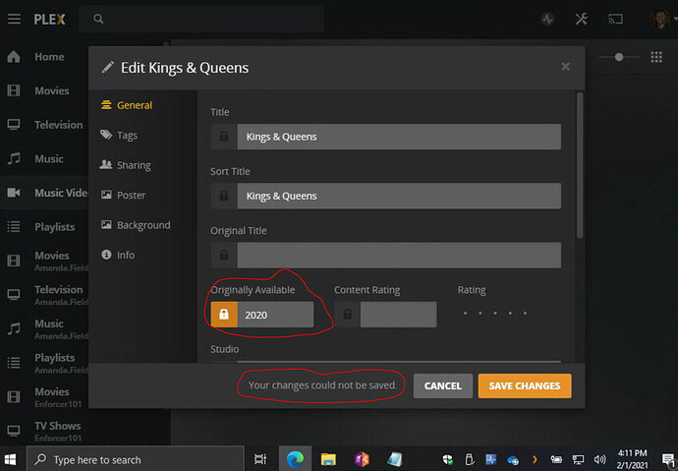Image resolution: width=678 pixels, height=471 pixels.
Task: Adjust the thumbnail size slider
Action: [x=619, y=57]
